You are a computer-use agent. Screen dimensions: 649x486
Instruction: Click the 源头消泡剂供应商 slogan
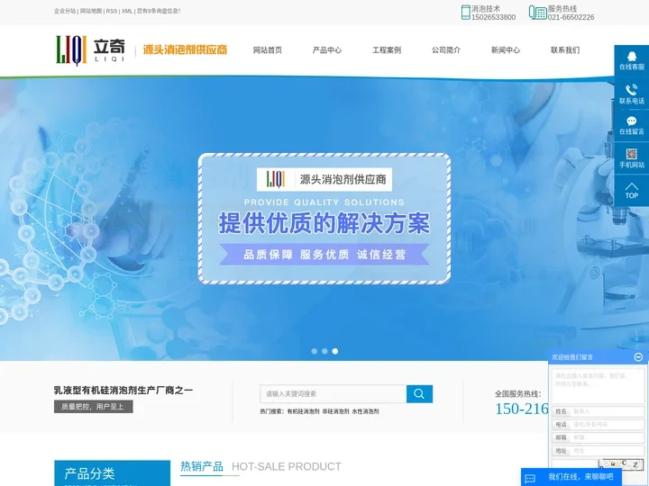pyautogui.click(x=186, y=49)
